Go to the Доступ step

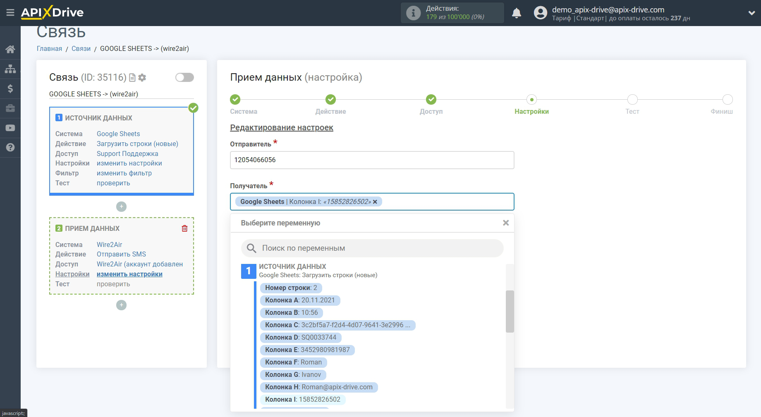pyautogui.click(x=431, y=100)
